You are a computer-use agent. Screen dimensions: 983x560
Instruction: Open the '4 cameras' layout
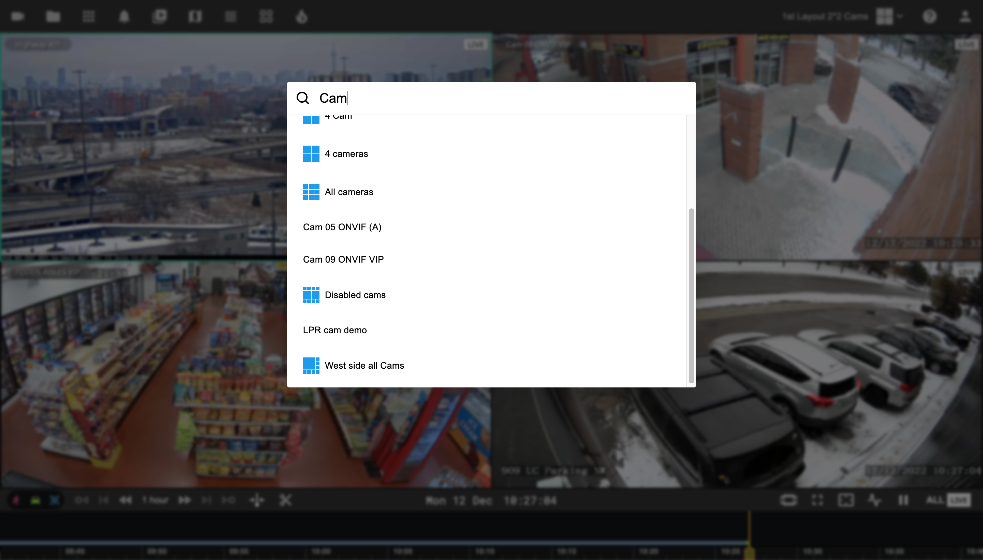click(x=346, y=154)
